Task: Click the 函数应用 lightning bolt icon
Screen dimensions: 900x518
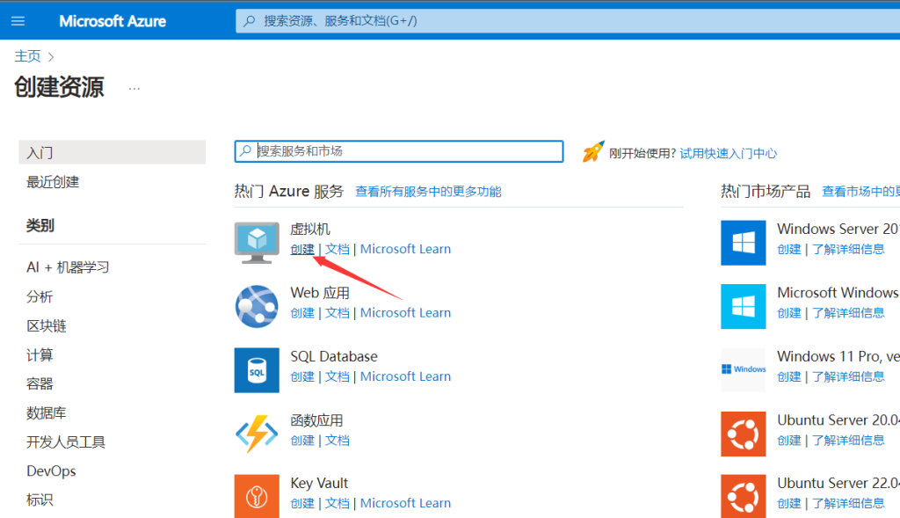Action: tap(257, 433)
